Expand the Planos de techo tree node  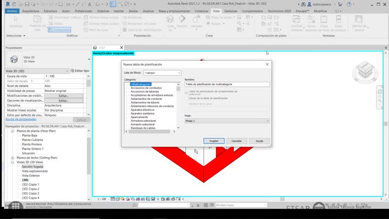pos(12,158)
